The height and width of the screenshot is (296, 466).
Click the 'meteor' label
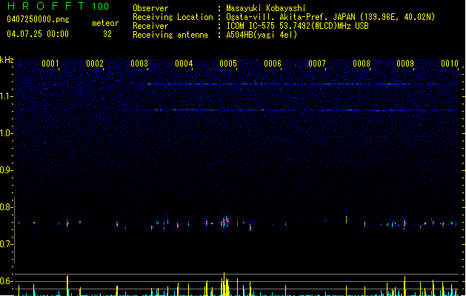tap(105, 23)
